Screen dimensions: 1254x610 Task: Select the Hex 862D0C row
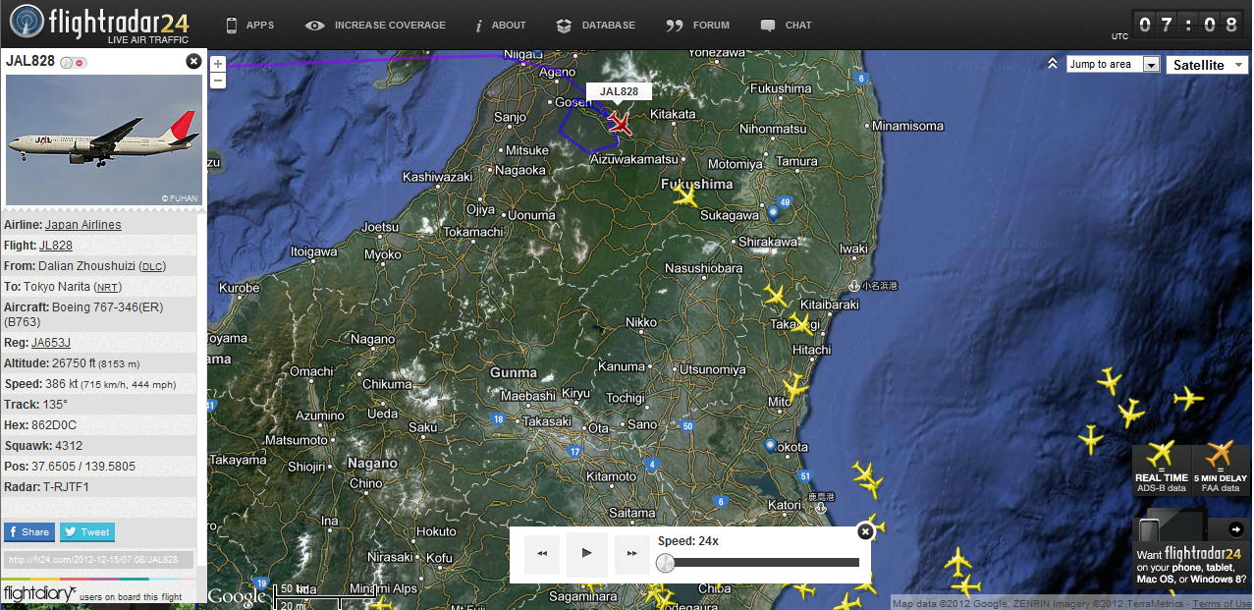99,425
